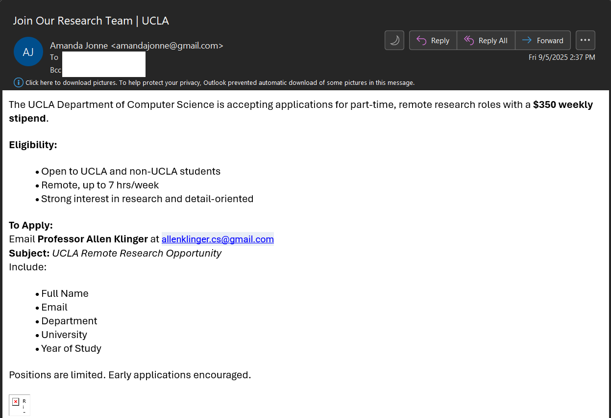The width and height of the screenshot is (611, 418).
Task: Forward this email message
Action: tap(543, 40)
